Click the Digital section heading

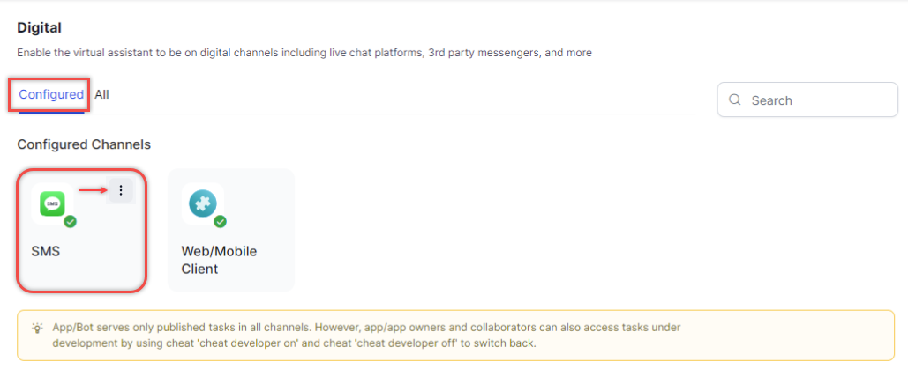pyautogui.click(x=39, y=28)
